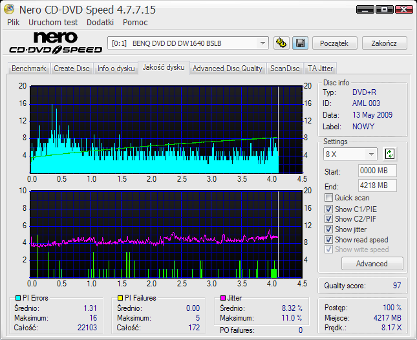This screenshot has height=340, width=417.
Task: Open the Pomoc menu
Action: point(135,23)
